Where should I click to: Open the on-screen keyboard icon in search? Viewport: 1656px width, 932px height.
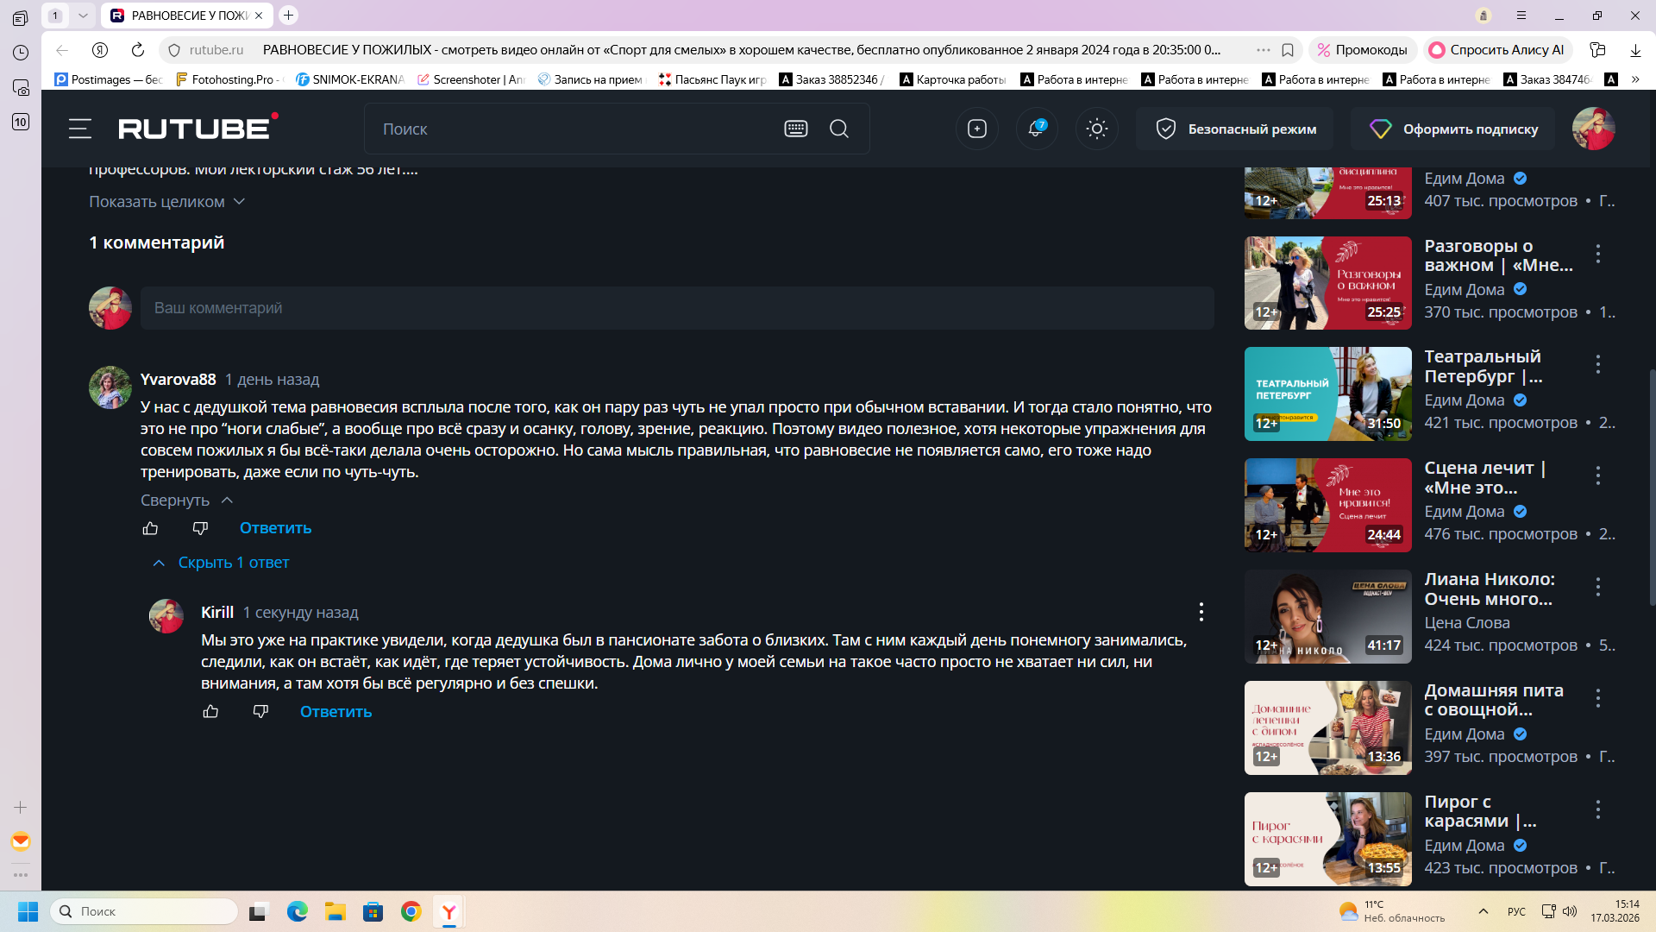(x=795, y=129)
